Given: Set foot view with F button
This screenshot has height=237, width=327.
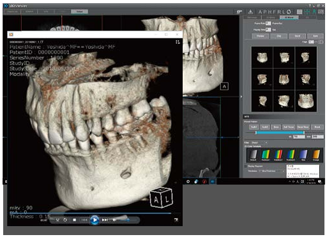Looking at the screenshot, I should (275, 11).
